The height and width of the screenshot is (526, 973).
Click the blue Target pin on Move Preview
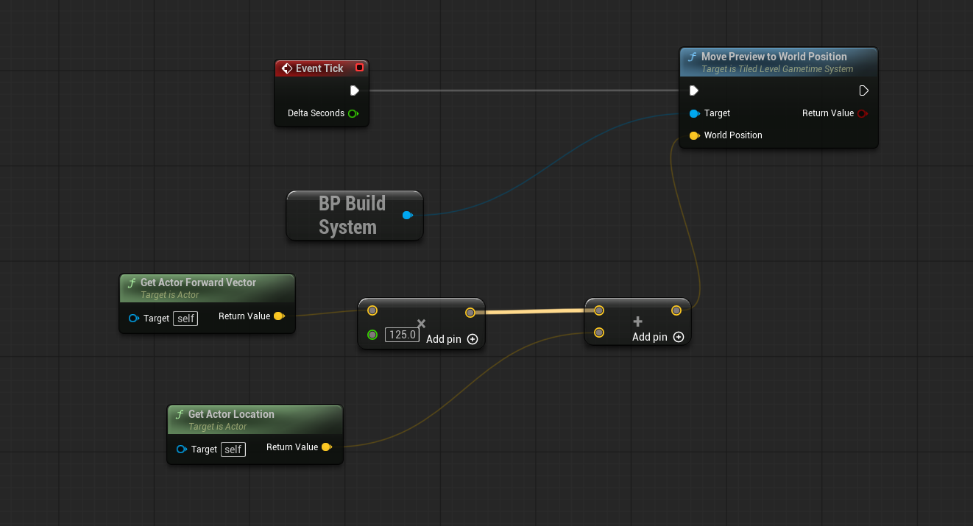pos(694,113)
